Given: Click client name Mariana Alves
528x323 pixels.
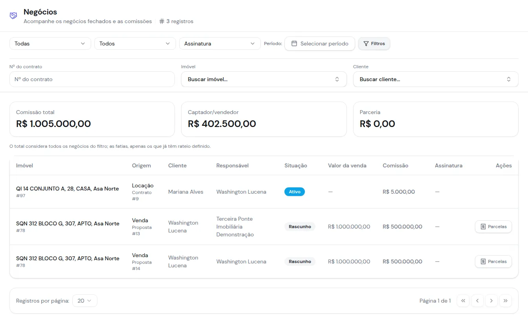Looking at the screenshot, I should (186, 192).
